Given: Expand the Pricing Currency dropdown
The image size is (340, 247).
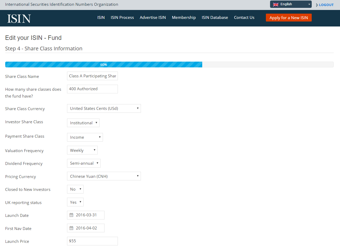Looking at the screenshot, I should tap(104, 176).
